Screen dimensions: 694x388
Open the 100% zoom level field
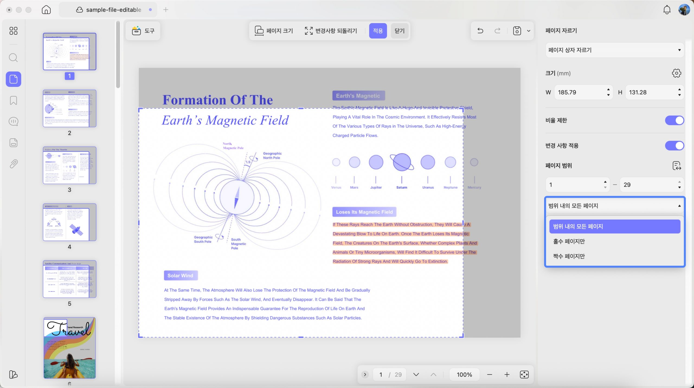pyautogui.click(x=464, y=374)
